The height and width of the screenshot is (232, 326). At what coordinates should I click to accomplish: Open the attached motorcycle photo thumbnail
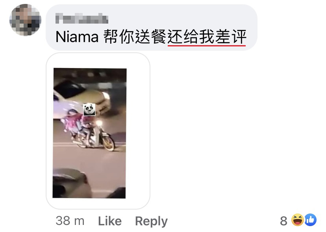click(x=89, y=133)
